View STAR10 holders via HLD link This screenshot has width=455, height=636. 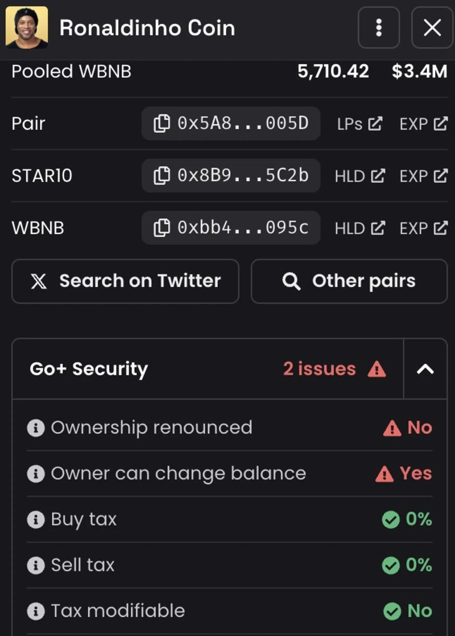[359, 176]
